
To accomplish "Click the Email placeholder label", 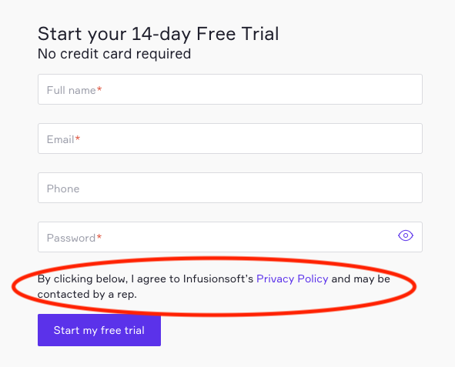I will [x=60, y=139].
